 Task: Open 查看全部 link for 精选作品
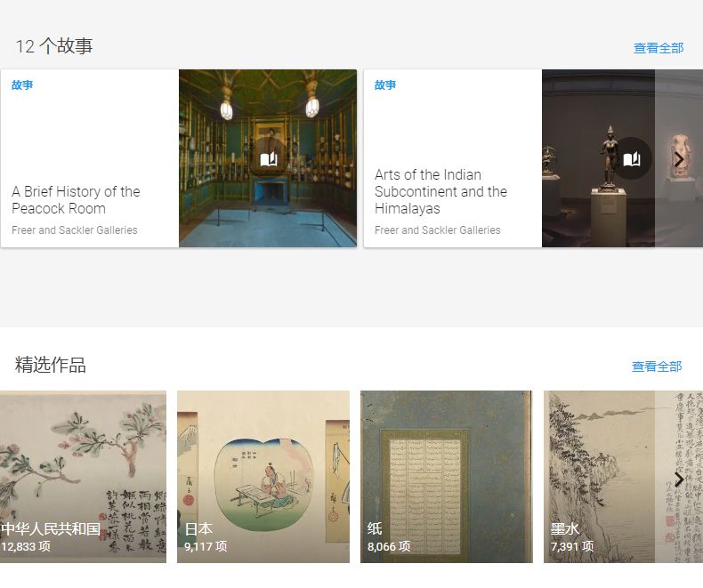click(657, 366)
